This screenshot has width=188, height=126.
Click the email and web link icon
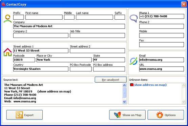133,61
